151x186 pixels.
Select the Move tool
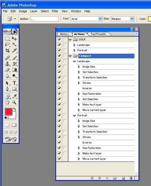coord(14,39)
